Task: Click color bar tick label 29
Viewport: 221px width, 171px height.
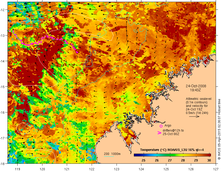Action: [196, 160]
